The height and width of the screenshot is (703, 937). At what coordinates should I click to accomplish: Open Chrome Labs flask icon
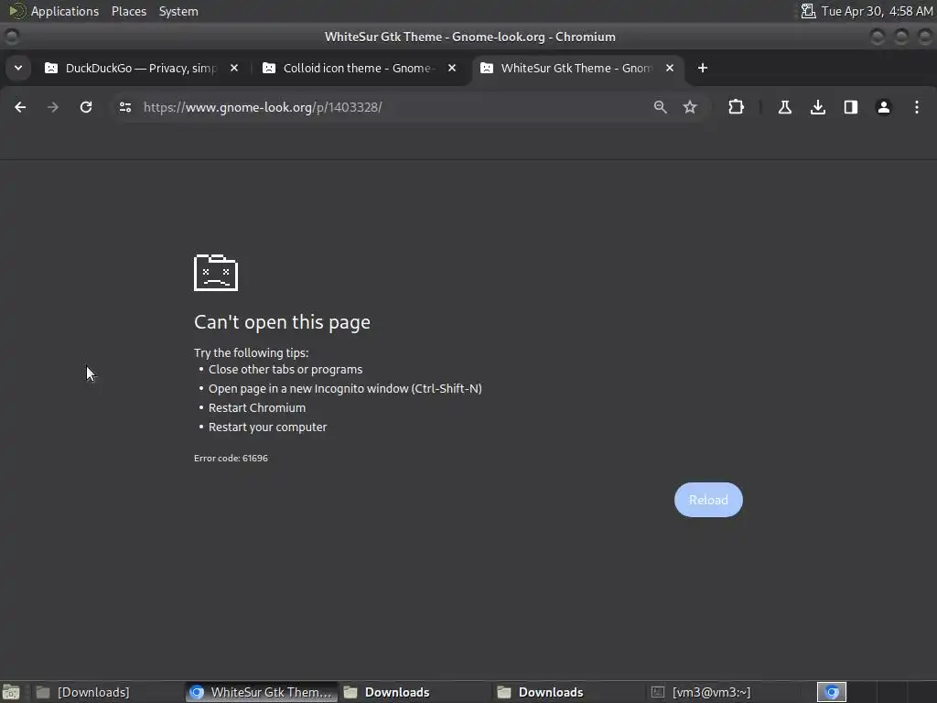point(785,107)
